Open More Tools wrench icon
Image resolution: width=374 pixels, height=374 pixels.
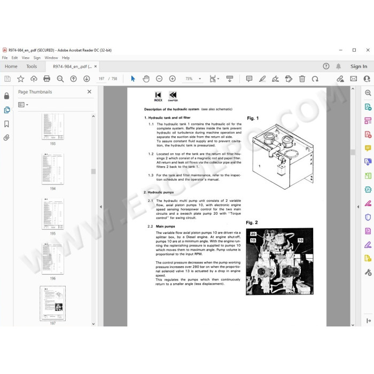(368, 272)
